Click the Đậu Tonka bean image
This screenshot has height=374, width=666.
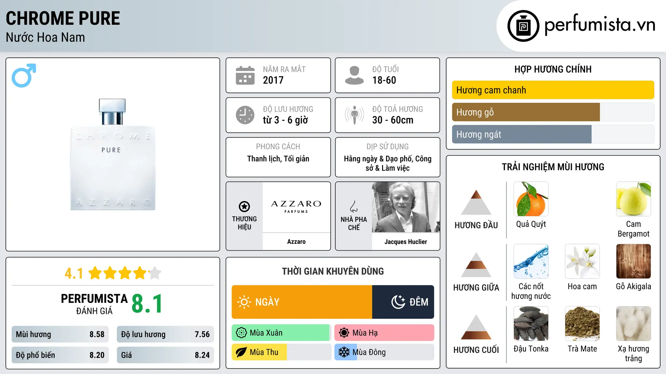pos(531,324)
